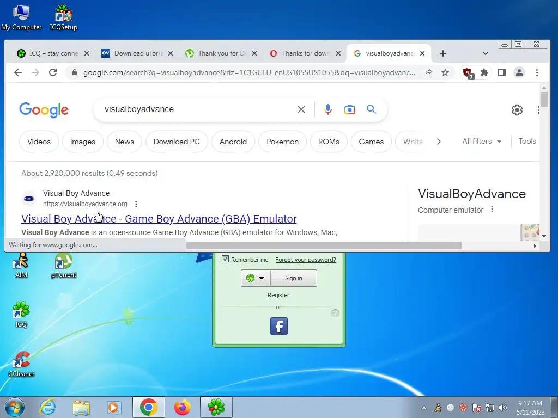Go back with the browser back arrow
This screenshot has height=418, width=558.
pyautogui.click(x=18, y=72)
